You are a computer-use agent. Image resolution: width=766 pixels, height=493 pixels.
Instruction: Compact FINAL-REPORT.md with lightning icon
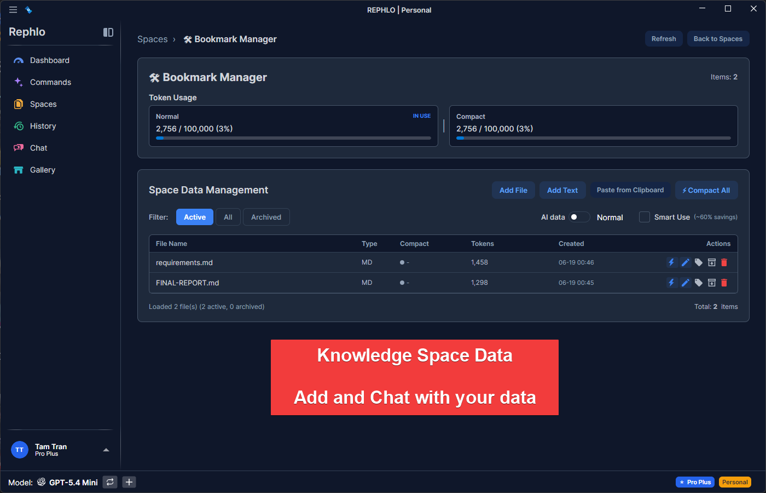tap(671, 283)
